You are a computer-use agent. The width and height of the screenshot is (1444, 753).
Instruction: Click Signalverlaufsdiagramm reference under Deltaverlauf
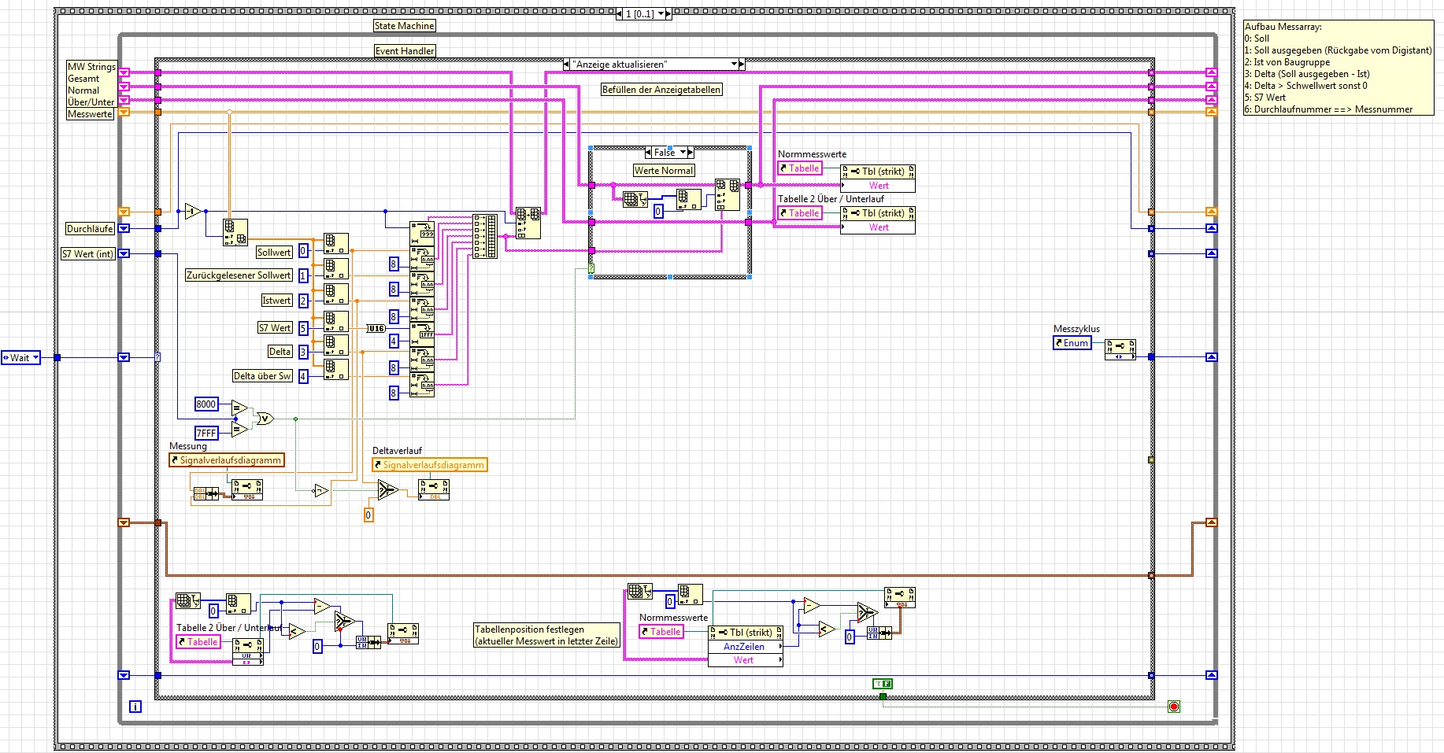(430, 465)
